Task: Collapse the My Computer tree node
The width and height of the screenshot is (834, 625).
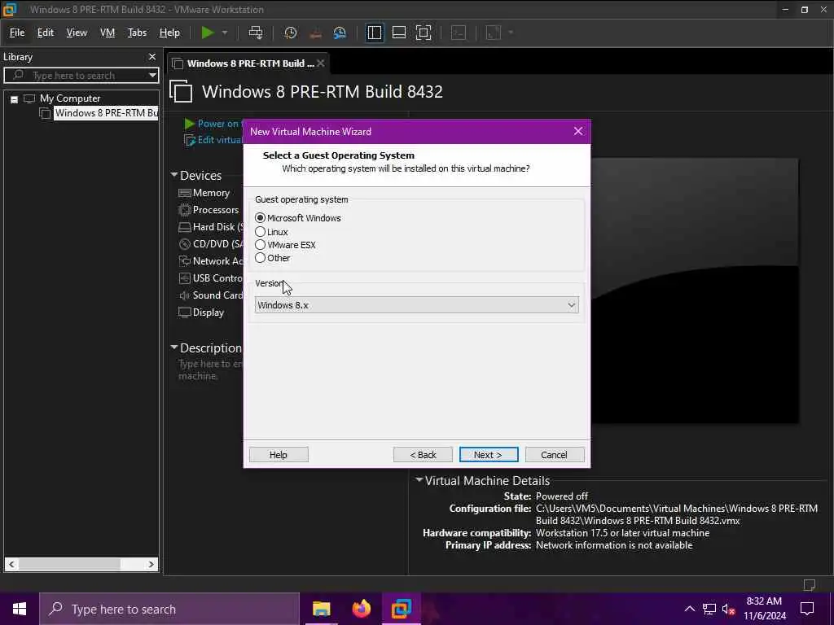Action: (15, 99)
